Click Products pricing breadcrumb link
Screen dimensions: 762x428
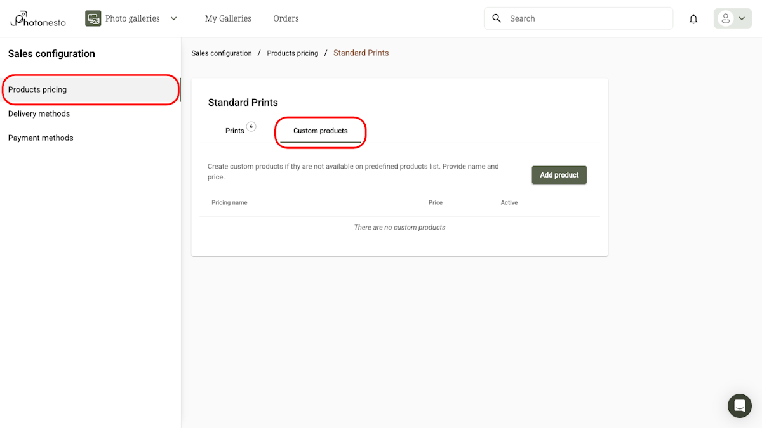tap(292, 53)
